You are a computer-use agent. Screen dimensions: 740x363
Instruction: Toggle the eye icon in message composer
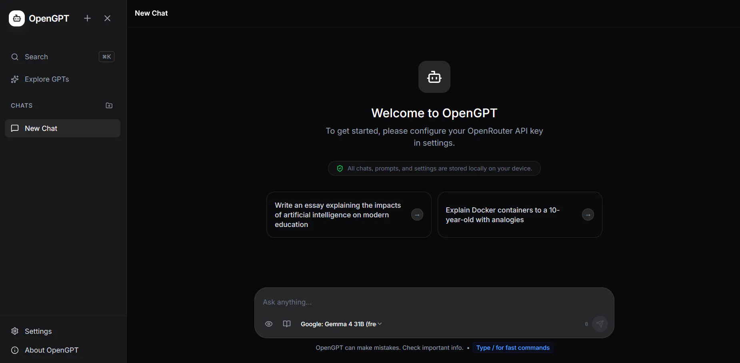(x=269, y=324)
